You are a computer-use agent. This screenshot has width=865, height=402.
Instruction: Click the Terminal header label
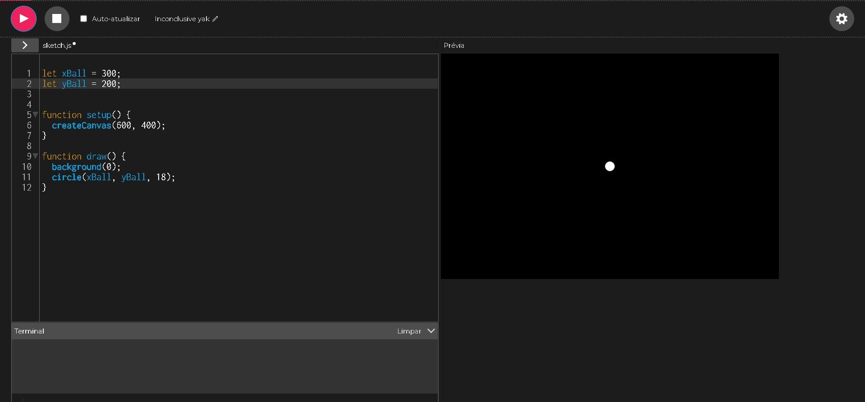(x=29, y=331)
